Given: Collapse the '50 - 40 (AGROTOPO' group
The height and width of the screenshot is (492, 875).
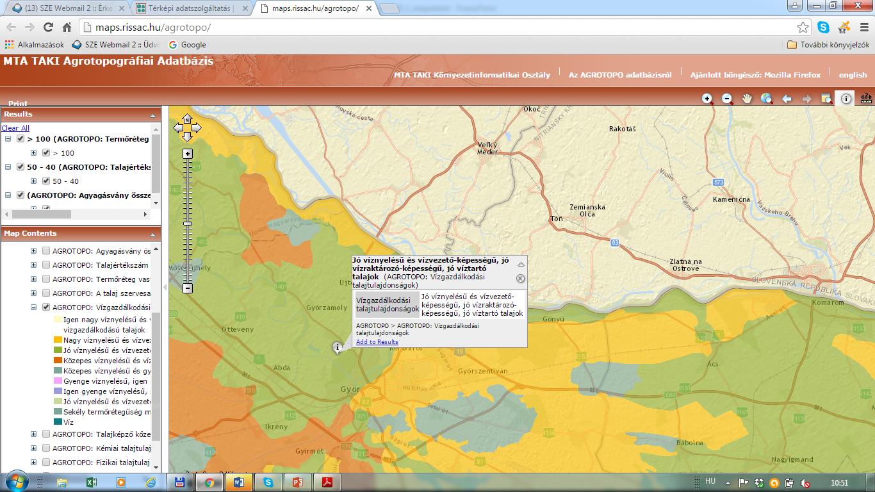Looking at the screenshot, I should (x=8, y=167).
